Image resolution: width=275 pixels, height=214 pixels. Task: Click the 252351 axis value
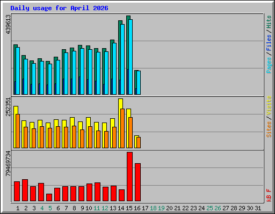click(x=8, y=107)
